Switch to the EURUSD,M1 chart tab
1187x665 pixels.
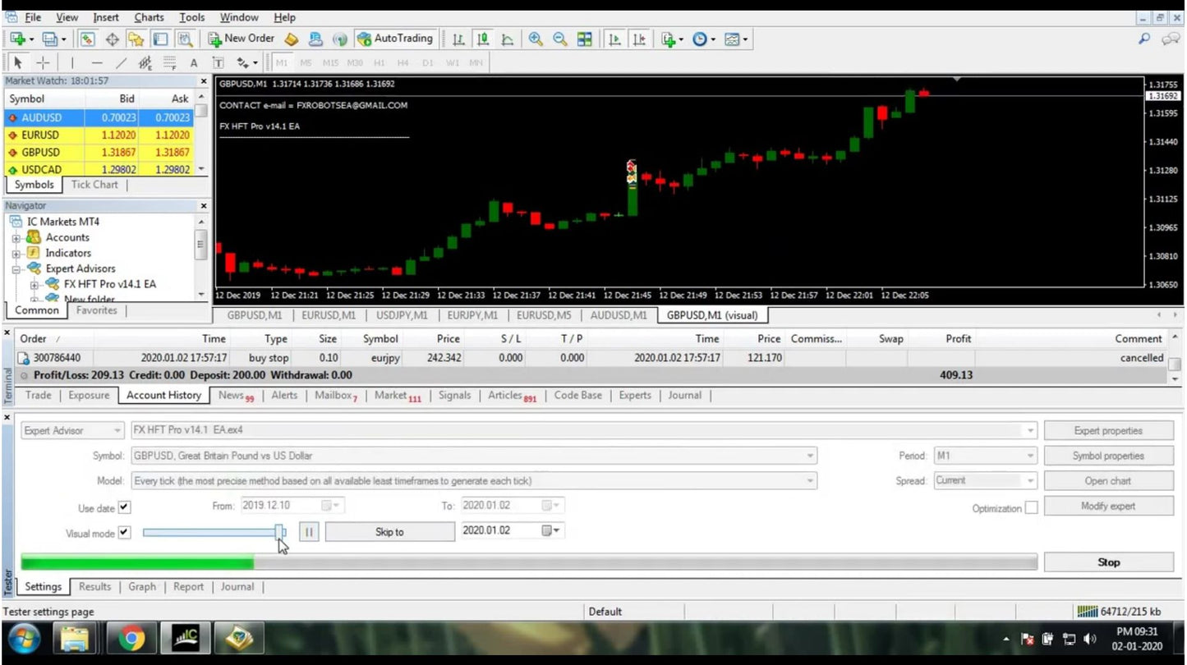(x=329, y=314)
